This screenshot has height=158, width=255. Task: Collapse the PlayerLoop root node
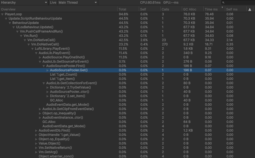click(2, 14)
